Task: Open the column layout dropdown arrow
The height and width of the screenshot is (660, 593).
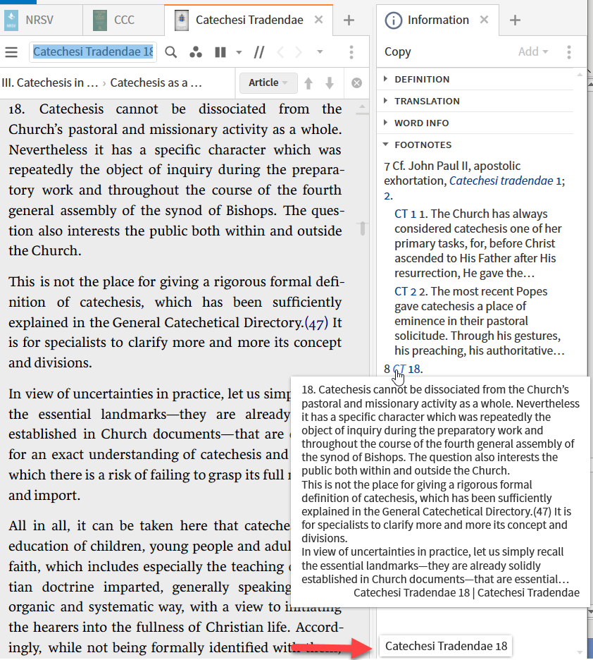Action: 239,53
